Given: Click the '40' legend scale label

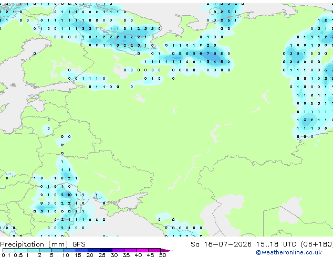Looking at the screenshot, I should 138,255.
